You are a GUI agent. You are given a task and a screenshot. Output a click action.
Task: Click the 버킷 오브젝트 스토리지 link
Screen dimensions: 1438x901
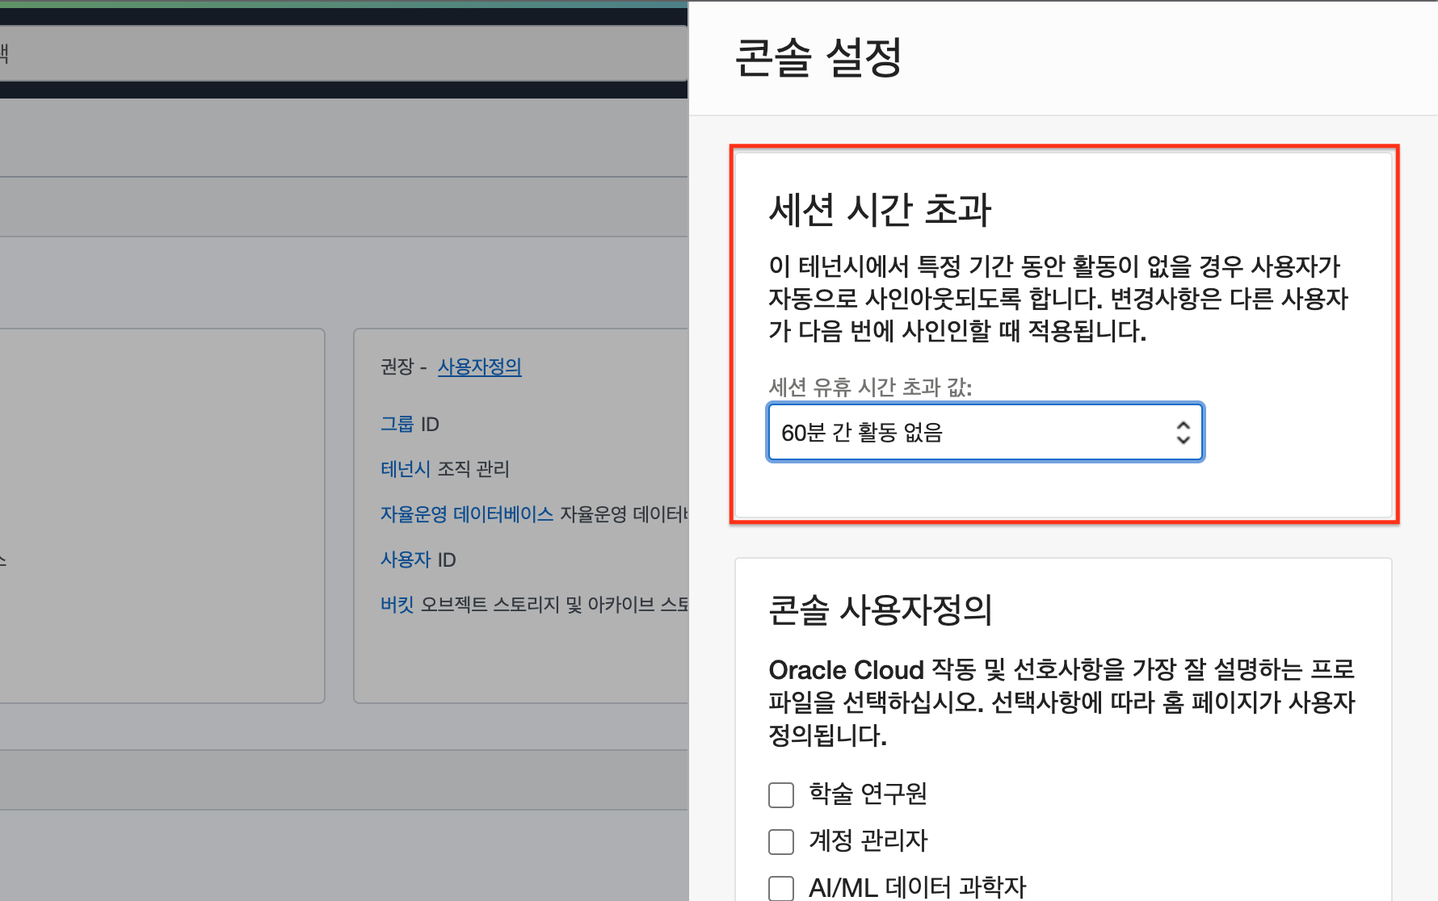(397, 605)
